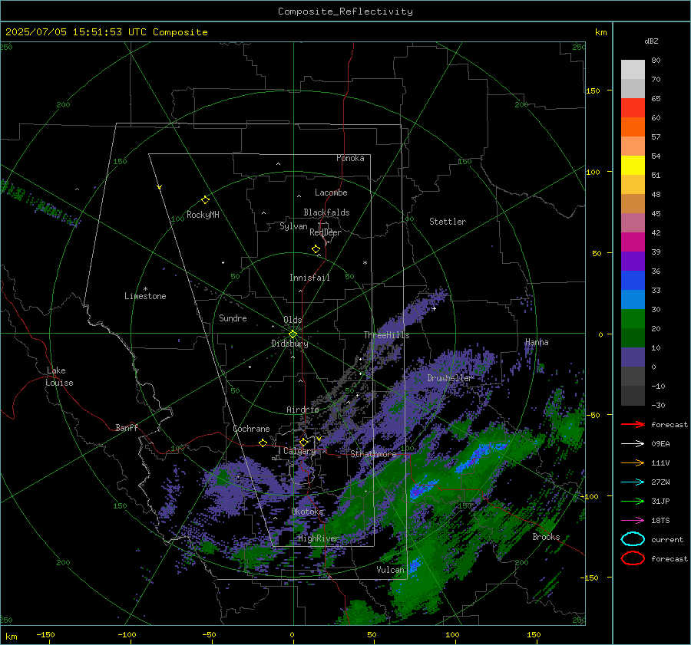Click the yellow diamond marker near RockyMH
691x645 pixels.
point(205,200)
